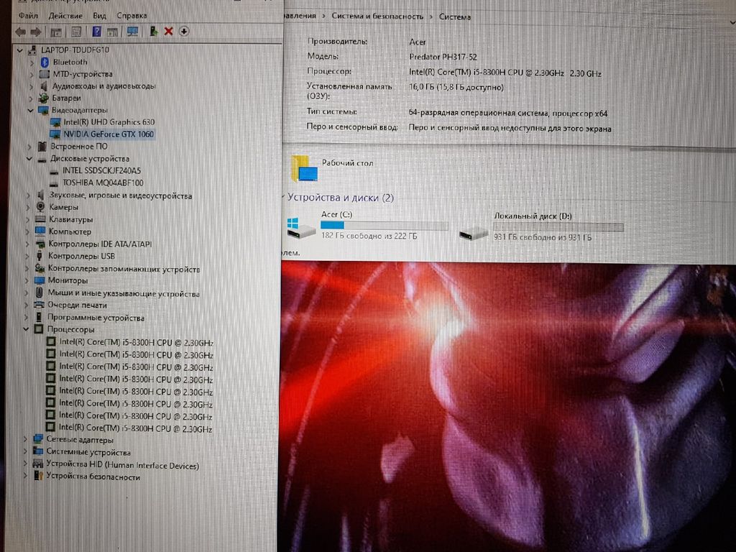The image size is (736, 552).
Task: Collapse the Устройства и диски (2) group
Action: tap(285, 197)
